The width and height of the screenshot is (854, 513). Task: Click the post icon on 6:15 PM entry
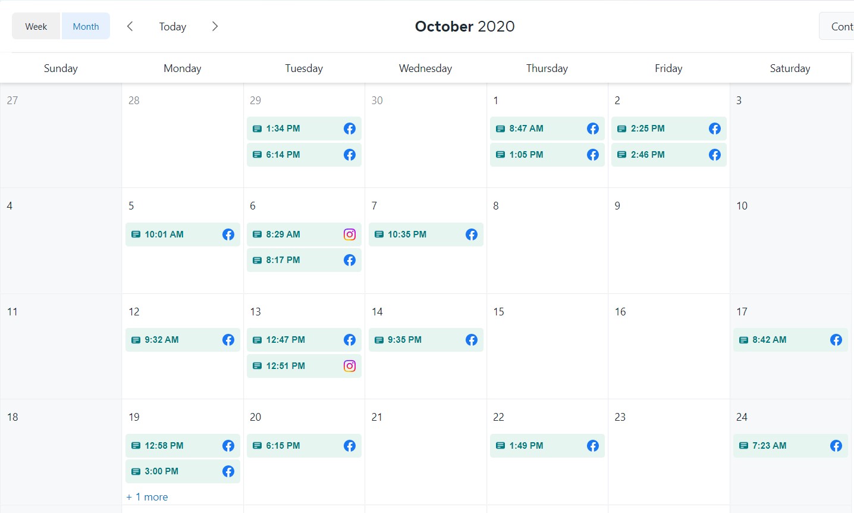[x=257, y=446]
